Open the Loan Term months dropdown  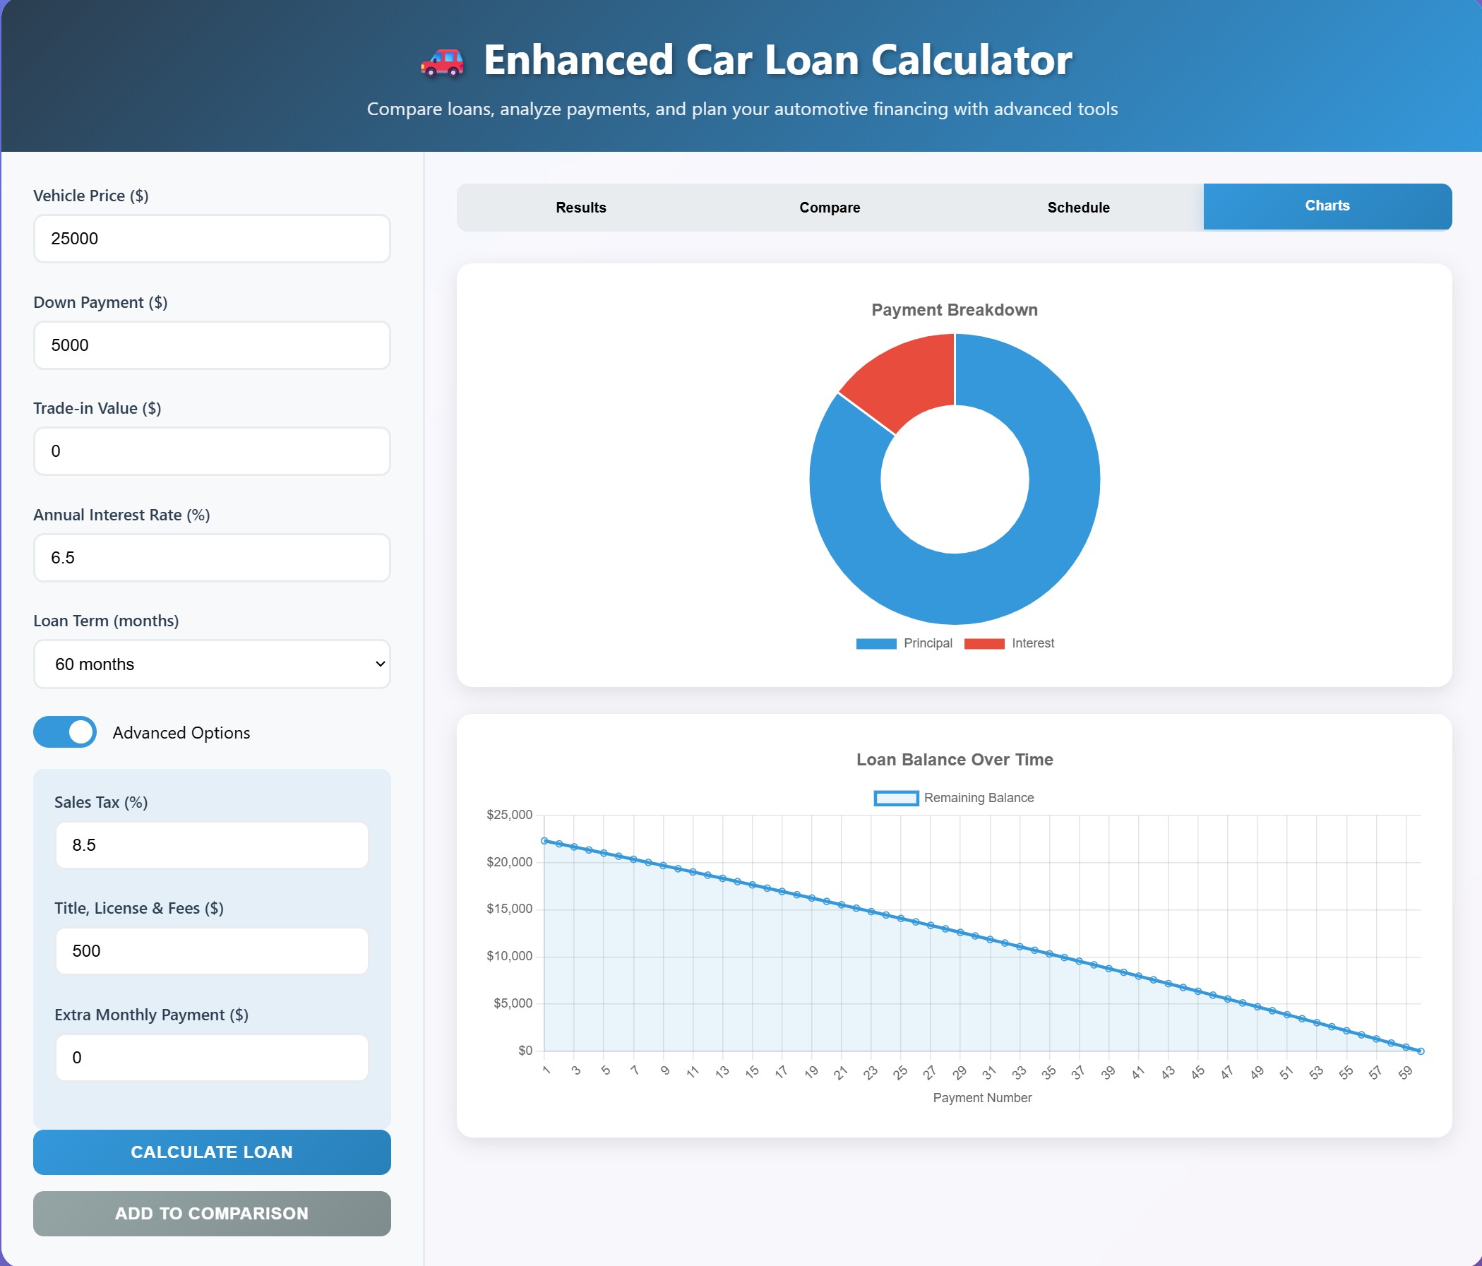[x=212, y=664]
